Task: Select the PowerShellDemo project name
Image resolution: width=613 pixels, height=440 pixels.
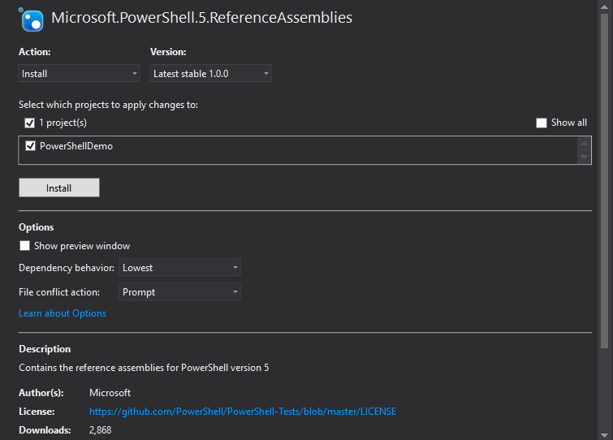Action: pos(76,146)
